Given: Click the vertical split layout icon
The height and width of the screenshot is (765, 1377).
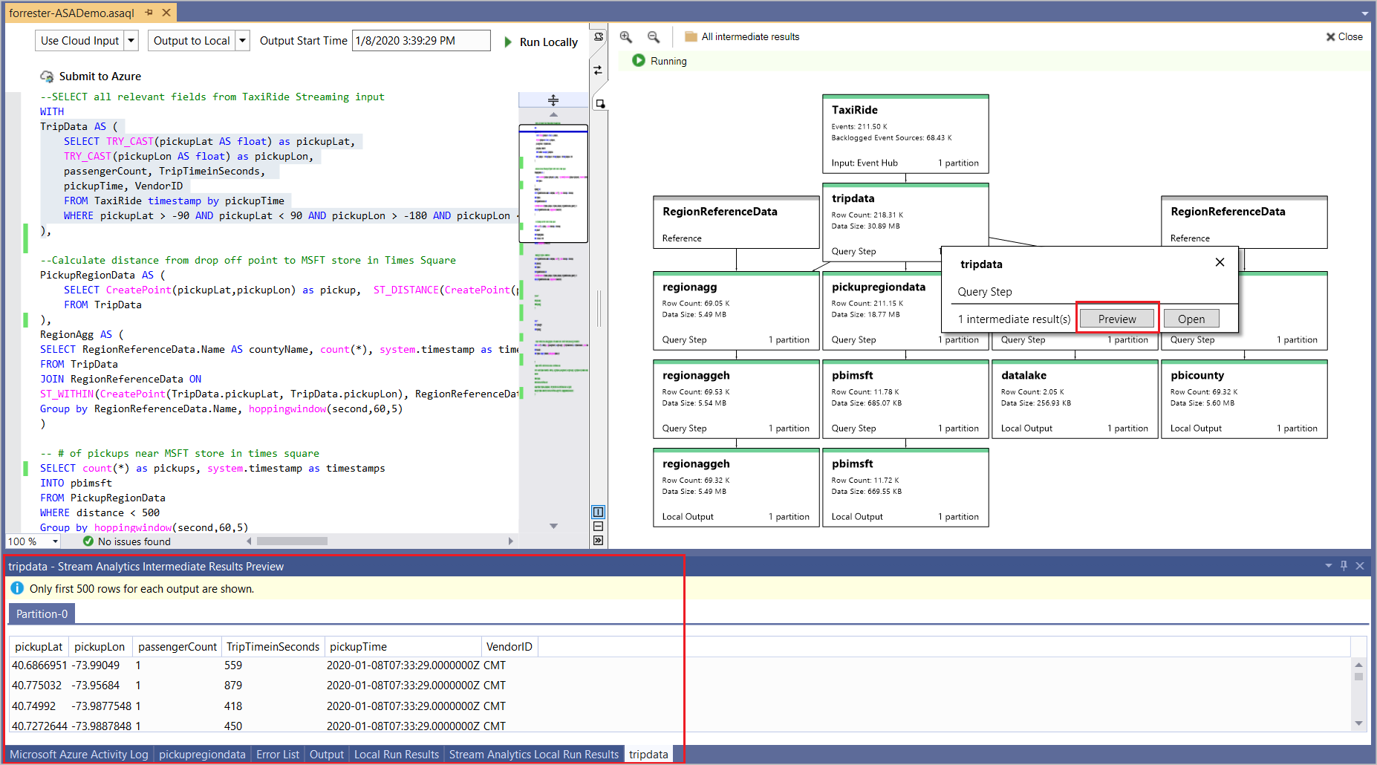Looking at the screenshot, I should click(x=598, y=512).
